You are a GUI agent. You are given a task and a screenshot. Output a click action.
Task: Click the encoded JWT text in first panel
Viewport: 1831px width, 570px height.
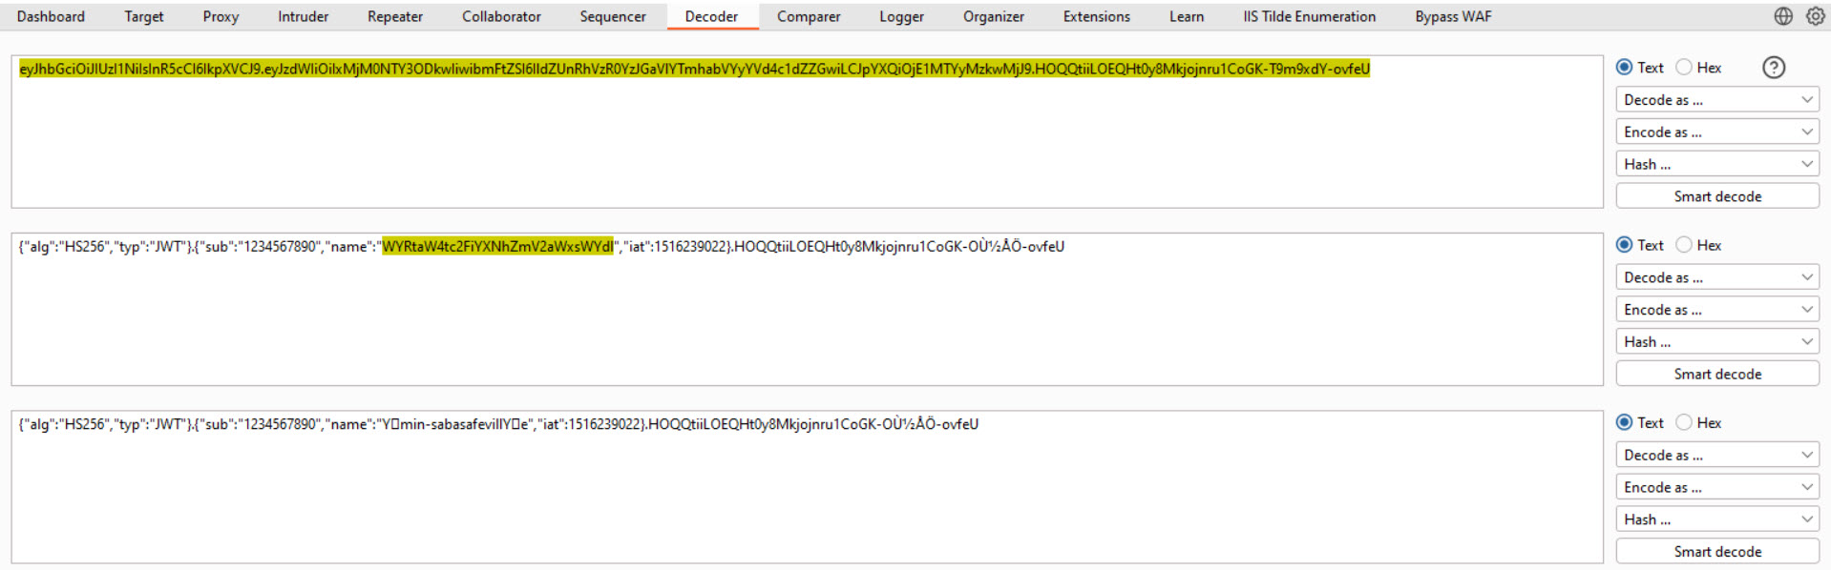(x=694, y=69)
